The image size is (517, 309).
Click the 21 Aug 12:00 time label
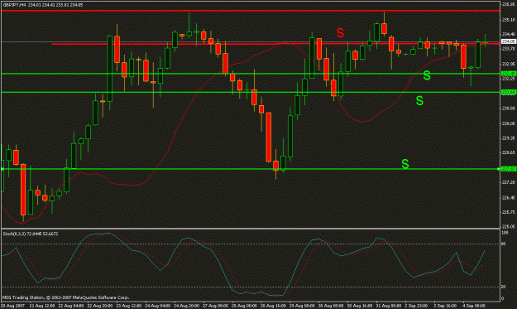(42, 306)
